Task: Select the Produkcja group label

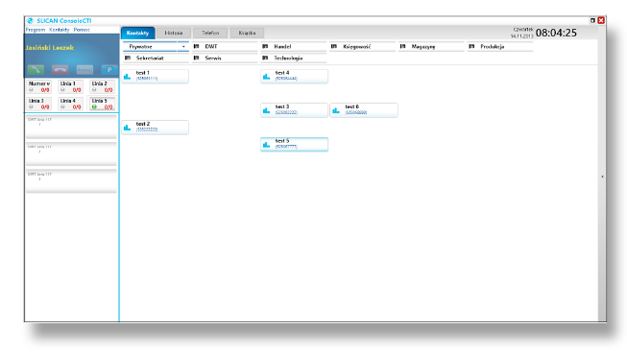Action: coord(493,46)
